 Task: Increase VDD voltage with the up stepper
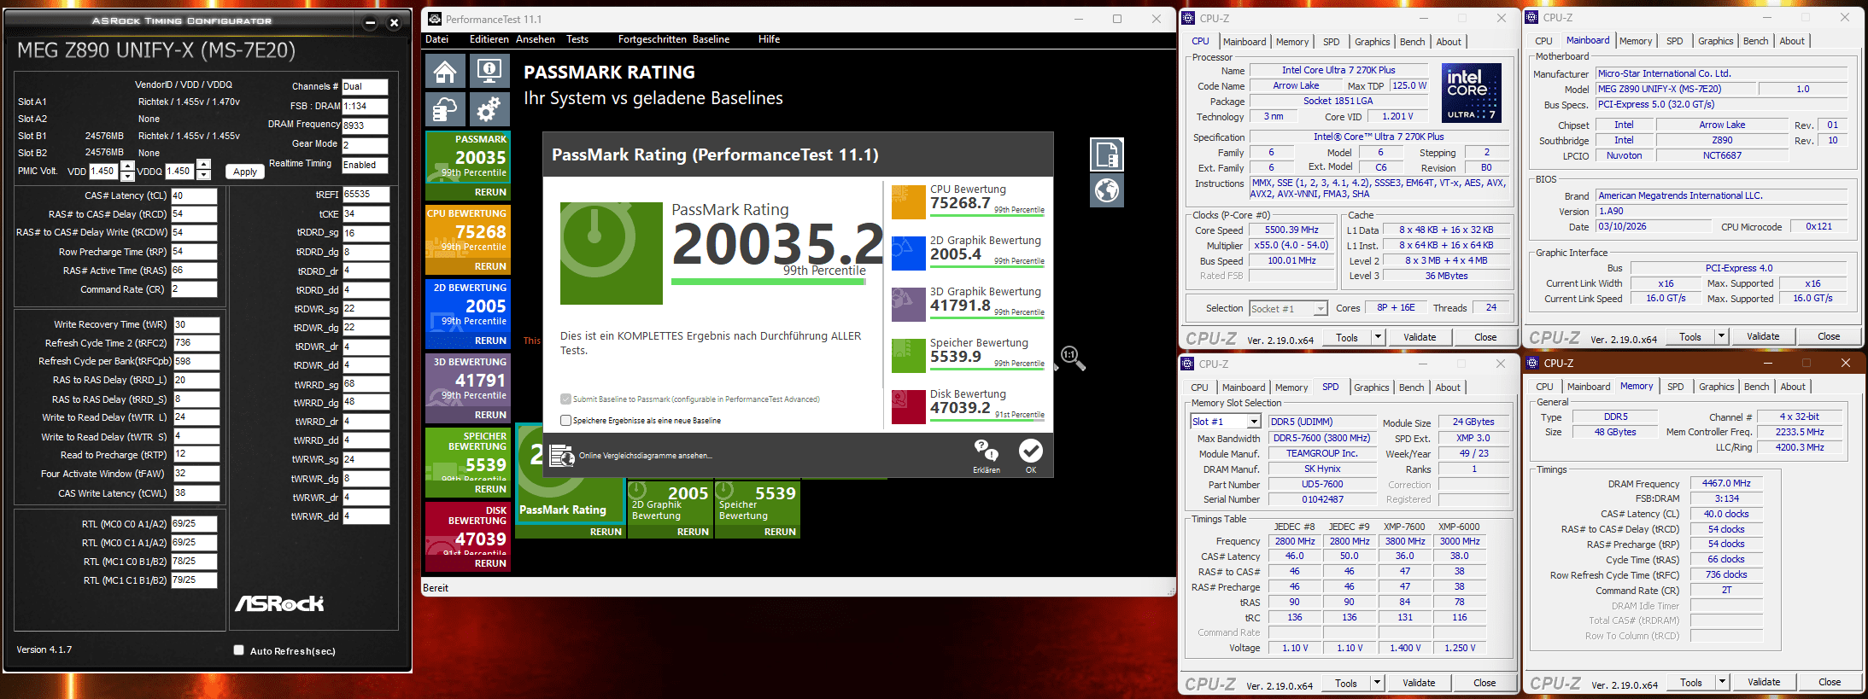127,166
